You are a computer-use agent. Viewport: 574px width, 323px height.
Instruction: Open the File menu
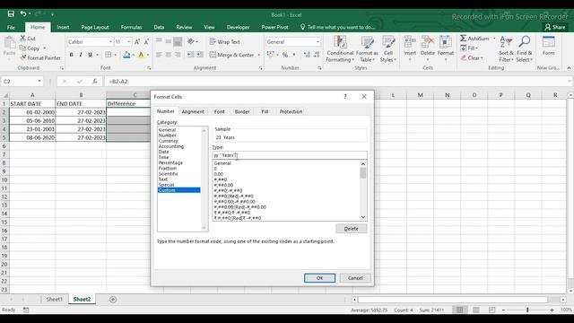(x=11, y=27)
